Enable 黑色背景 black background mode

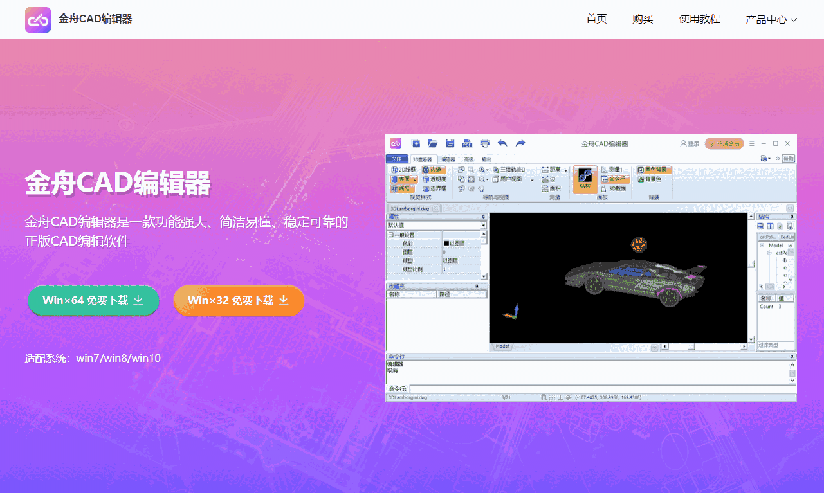(x=653, y=170)
